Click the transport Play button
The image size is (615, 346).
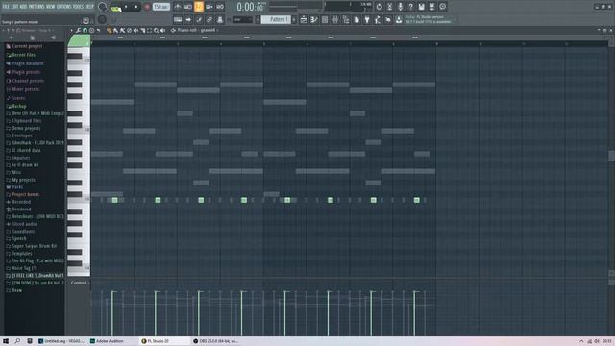pos(126,7)
